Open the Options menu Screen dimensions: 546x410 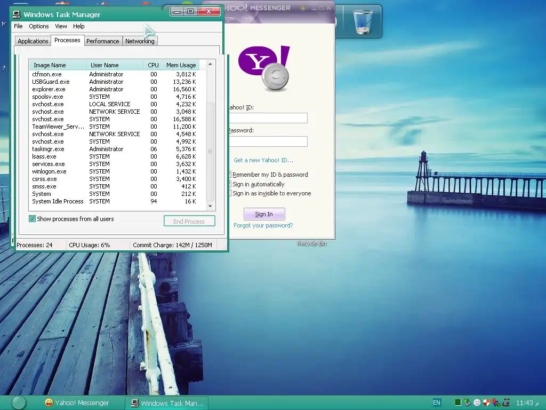[38, 26]
